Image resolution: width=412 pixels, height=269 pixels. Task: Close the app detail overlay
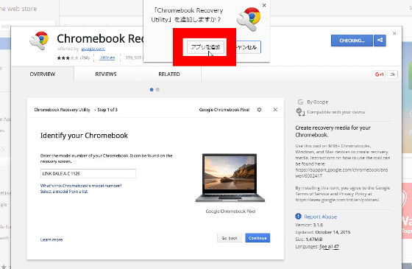coord(394,33)
